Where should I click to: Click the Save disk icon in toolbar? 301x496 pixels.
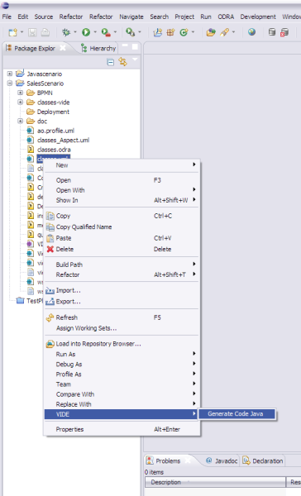(32, 32)
